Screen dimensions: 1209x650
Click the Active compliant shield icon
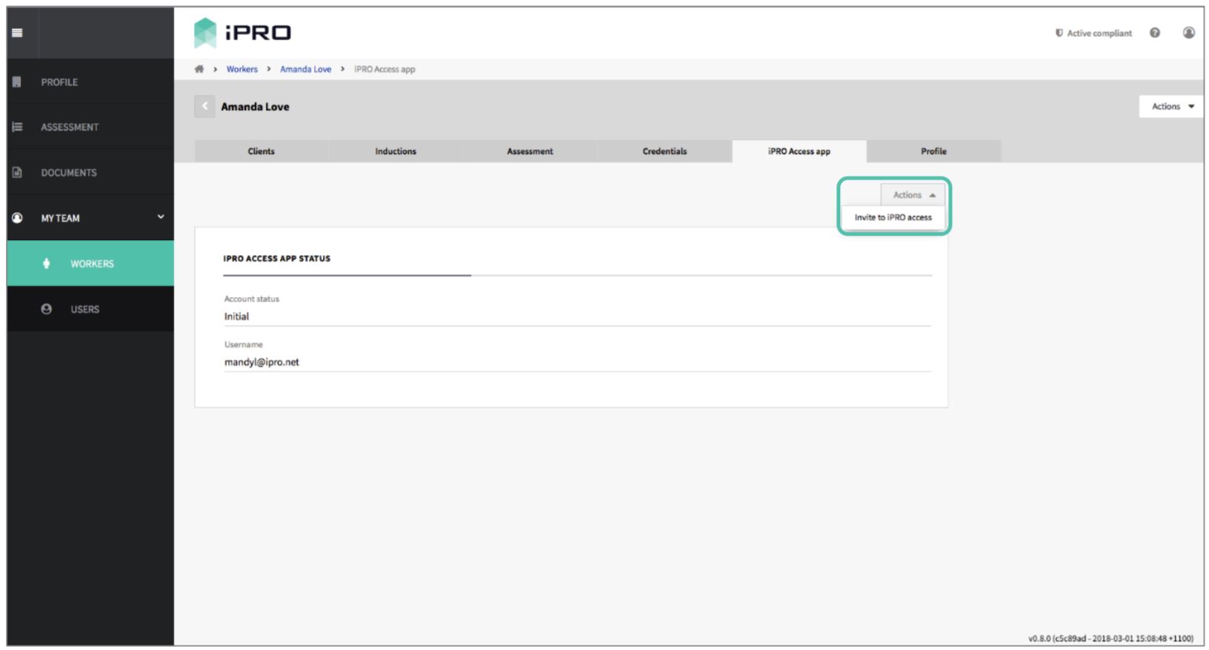click(x=1059, y=33)
